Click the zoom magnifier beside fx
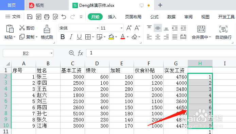Screen dimensions: 236x134 pyautogui.click(x=72, y=53)
